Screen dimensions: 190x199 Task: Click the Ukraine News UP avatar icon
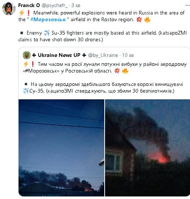coord(27,55)
